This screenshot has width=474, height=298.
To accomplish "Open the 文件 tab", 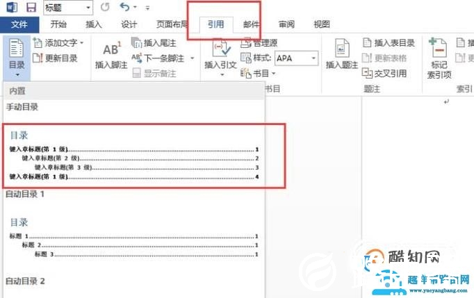I will (19, 24).
